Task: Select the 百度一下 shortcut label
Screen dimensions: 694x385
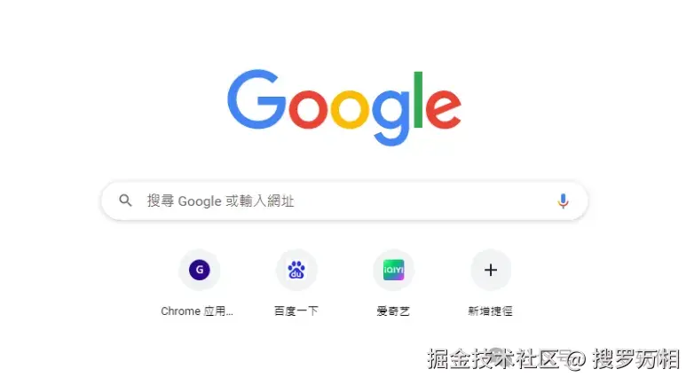Action: click(x=296, y=311)
